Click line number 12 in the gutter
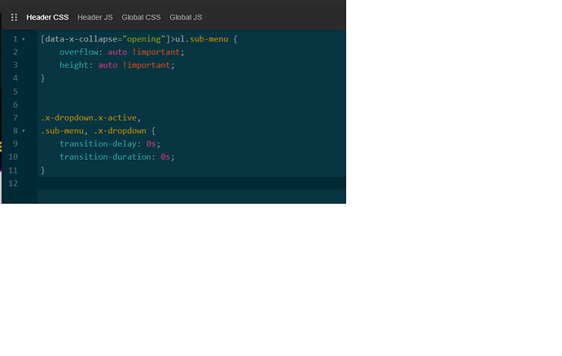Viewport: 562px width, 356px height. (x=13, y=183)
